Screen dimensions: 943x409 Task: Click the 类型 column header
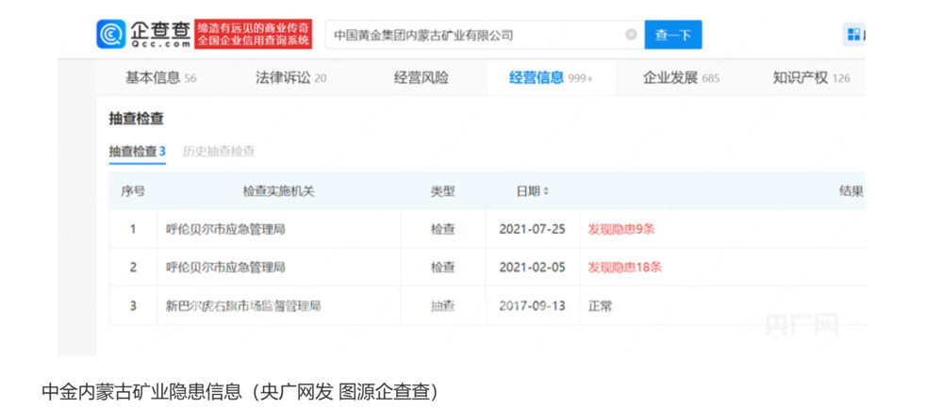coord(442,191)
